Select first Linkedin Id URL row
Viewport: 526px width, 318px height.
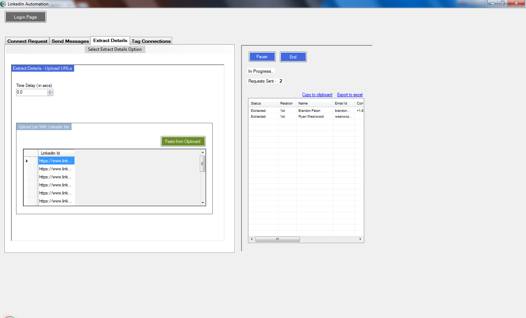coord(56,161)
